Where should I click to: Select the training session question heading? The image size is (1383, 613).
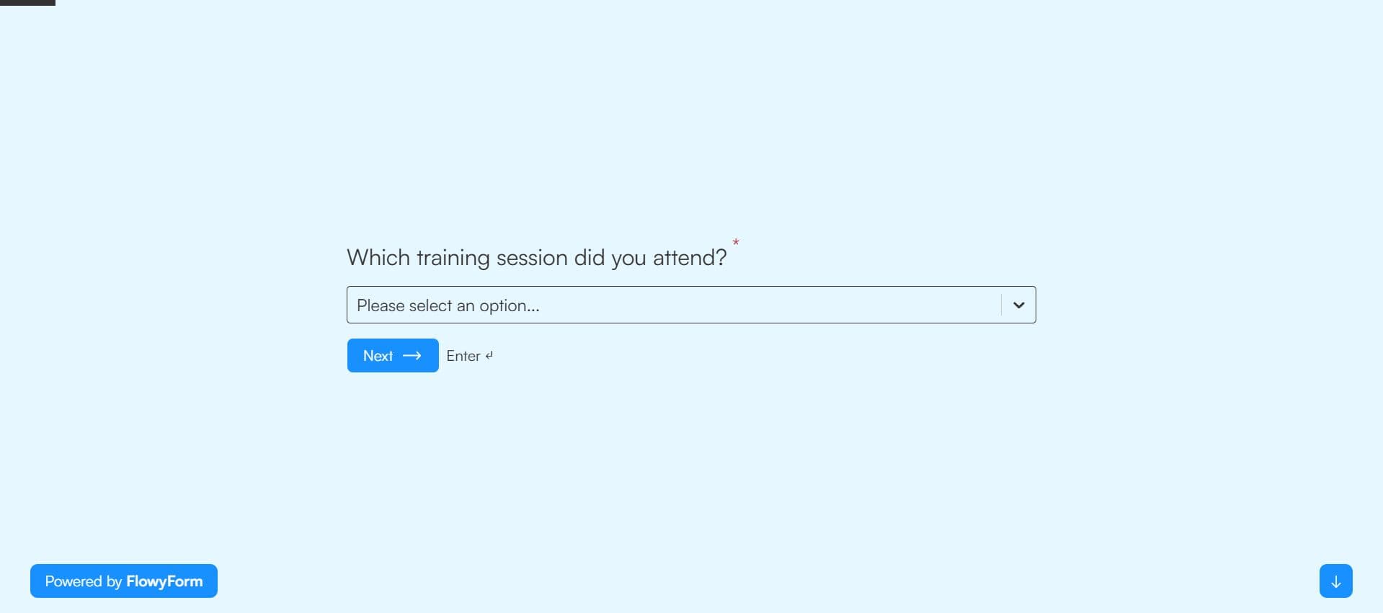537,257
